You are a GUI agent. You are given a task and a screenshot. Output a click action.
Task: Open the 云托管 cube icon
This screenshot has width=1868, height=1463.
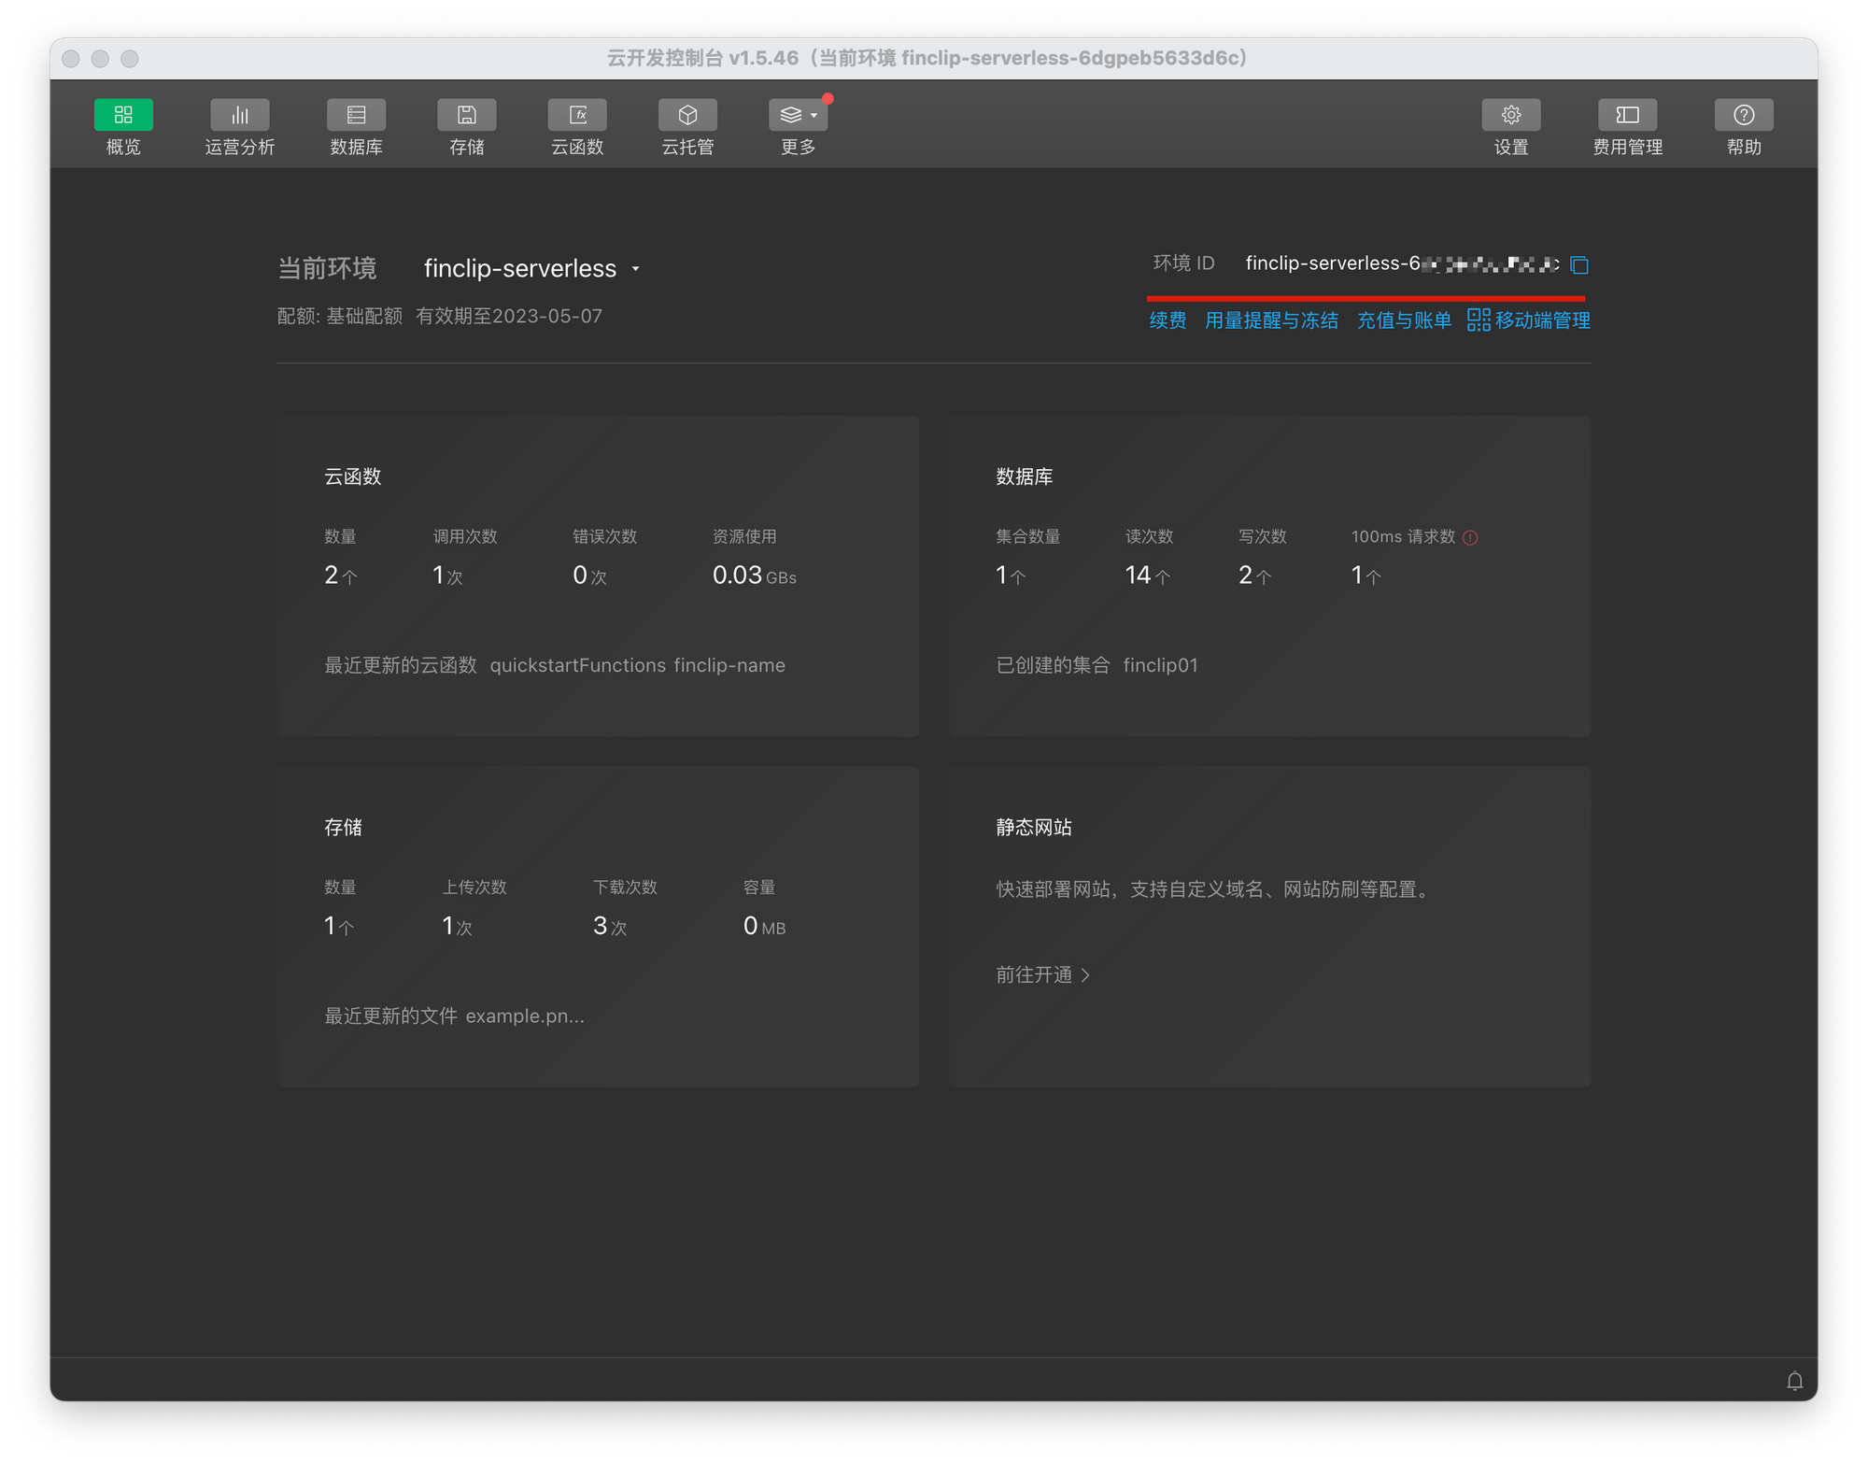(x=687, y=115)
